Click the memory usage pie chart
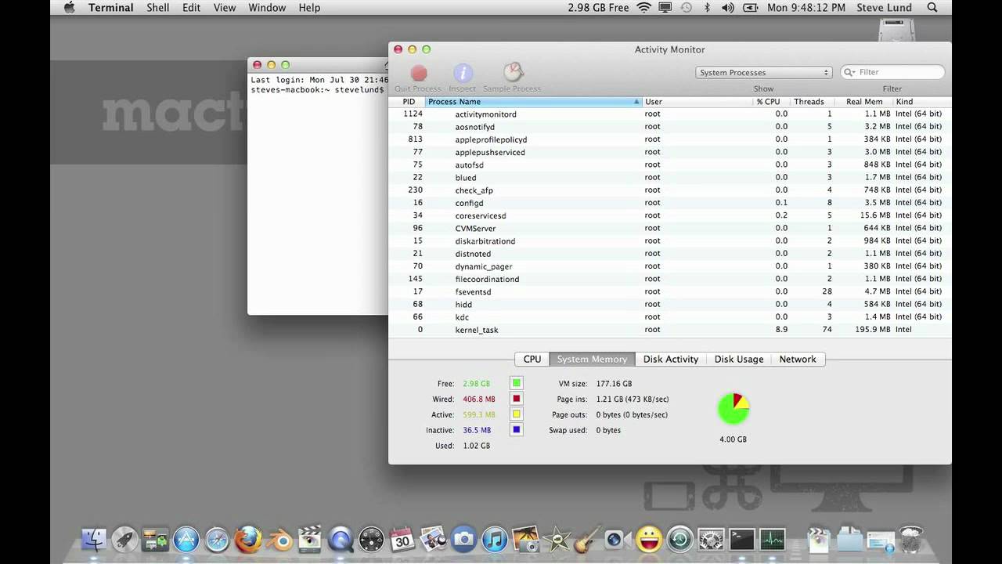This screenshot has width=1002, height=564. pos(733,409)
